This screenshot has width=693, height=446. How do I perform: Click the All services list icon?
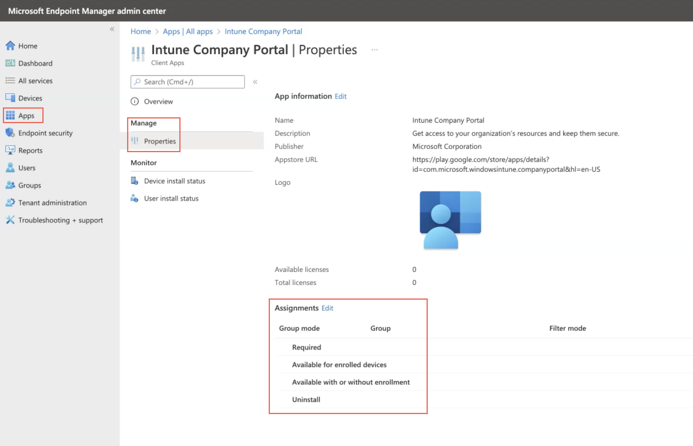(10, 80)
